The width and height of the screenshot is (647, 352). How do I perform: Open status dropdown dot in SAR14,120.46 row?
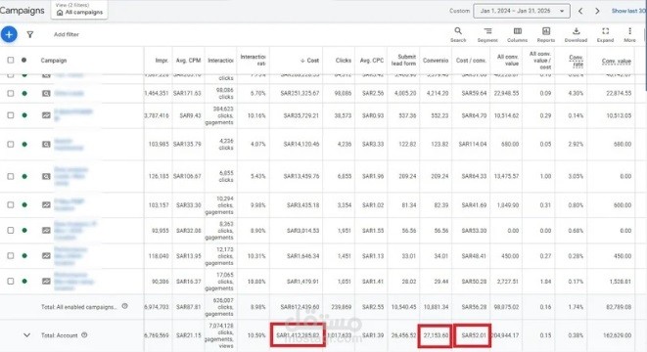(x=24, y=145)
